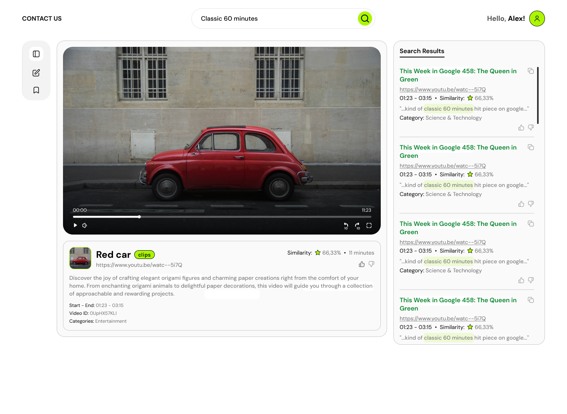Click the green search magnifier button

click(x=365, y=18)
